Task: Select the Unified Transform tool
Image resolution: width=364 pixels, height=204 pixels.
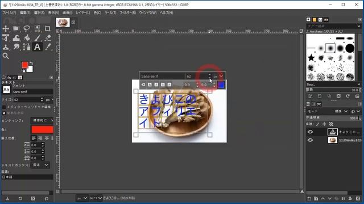Action: click(x=6, y=38)
